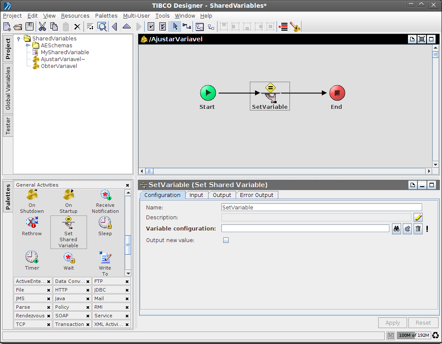Click the up navigation arrow icon
Image resolution: width=442 pixels, height=344 pixels.
[x=127, y=27]
